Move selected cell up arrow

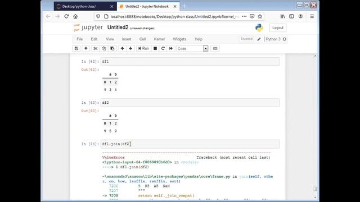pyautogui.click(x=123, y=49)
